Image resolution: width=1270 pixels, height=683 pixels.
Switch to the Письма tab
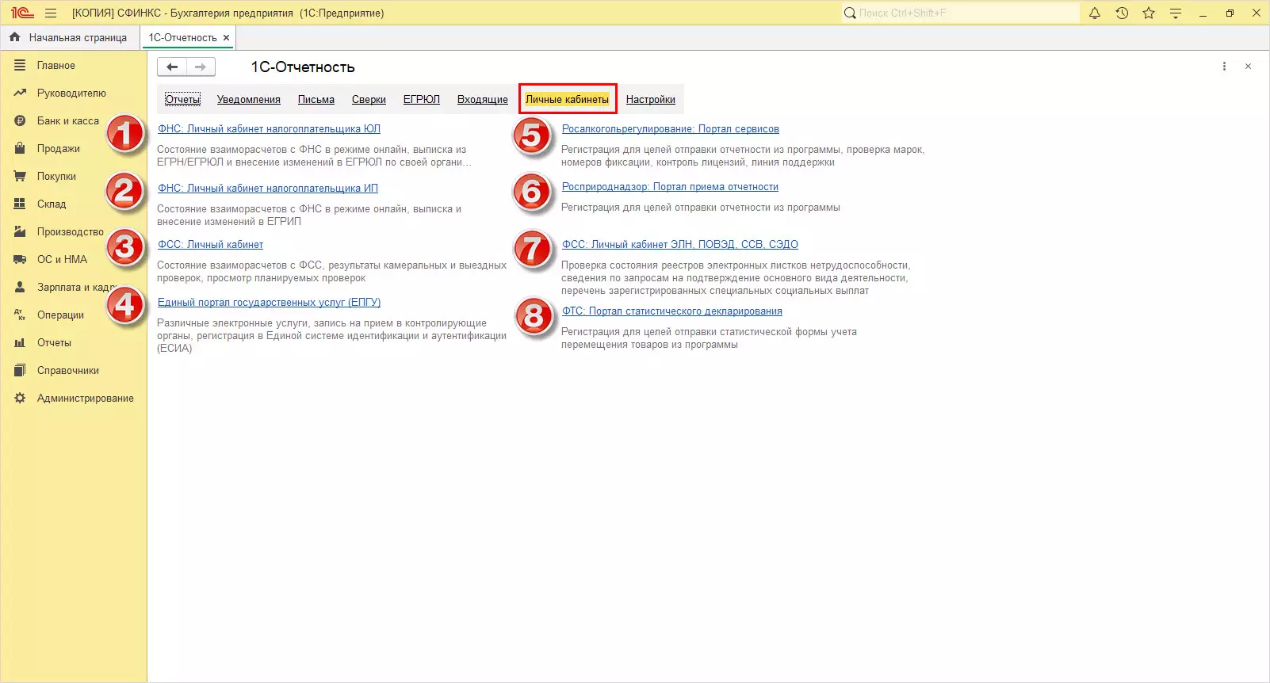(316, 100)
